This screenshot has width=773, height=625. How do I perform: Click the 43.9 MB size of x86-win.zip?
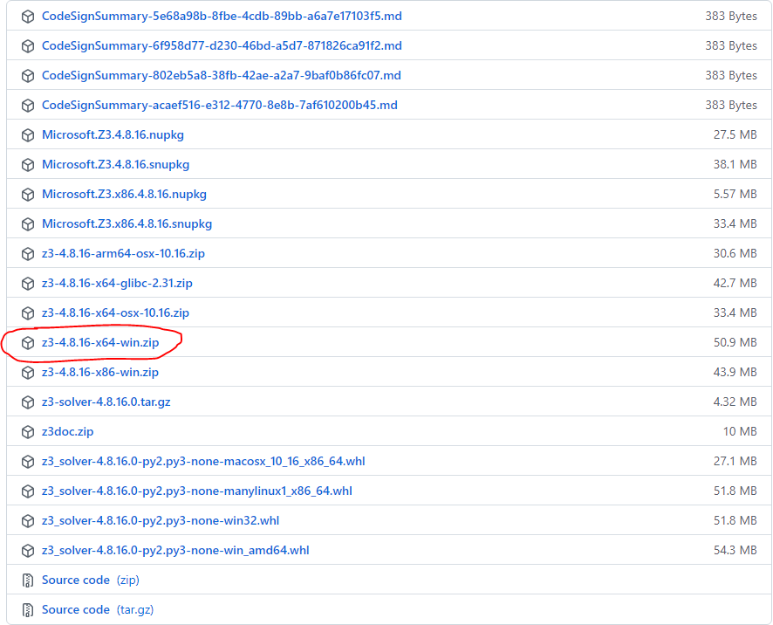click(735, 372)
